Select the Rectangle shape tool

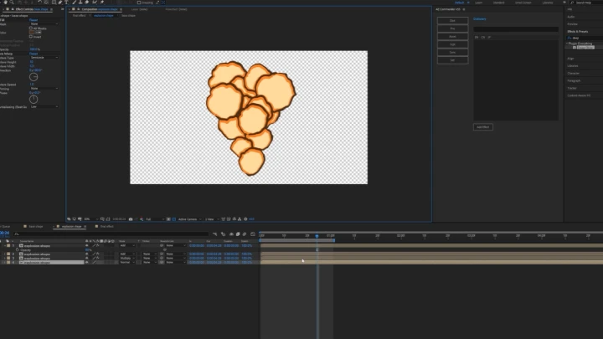coord(54,3)
